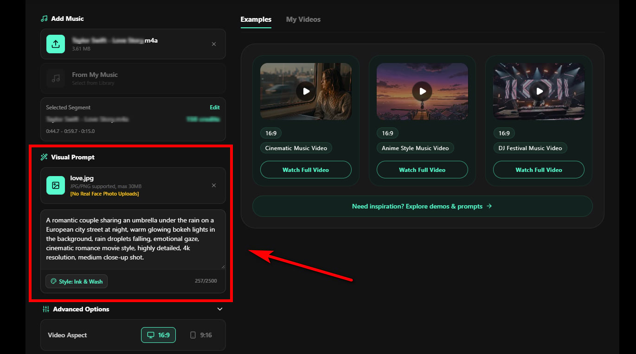Click the No Real Face Photo Uploads notice
The height and width of the screenshot is (354, 636).
(x=104, y=194)
